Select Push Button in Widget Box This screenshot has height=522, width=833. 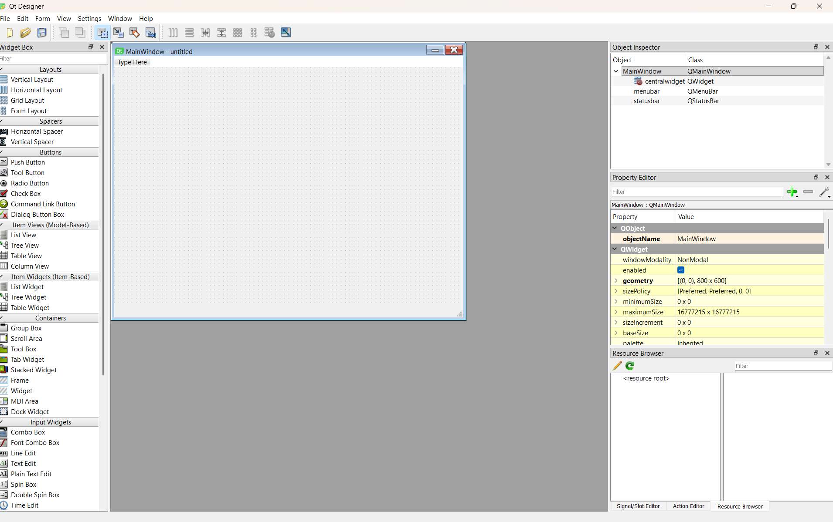(28, 162)
